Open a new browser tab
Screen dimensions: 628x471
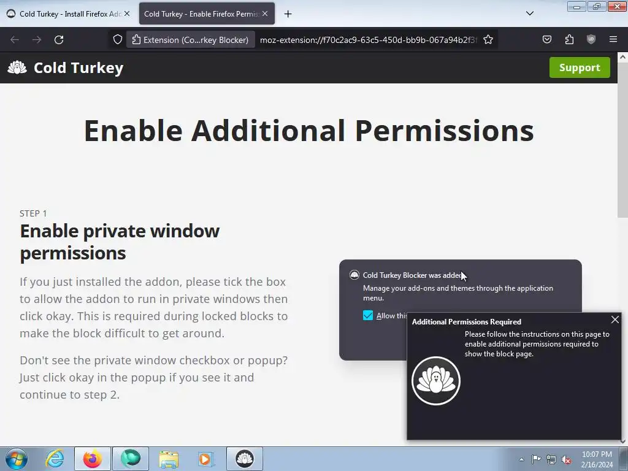(288, 14)
